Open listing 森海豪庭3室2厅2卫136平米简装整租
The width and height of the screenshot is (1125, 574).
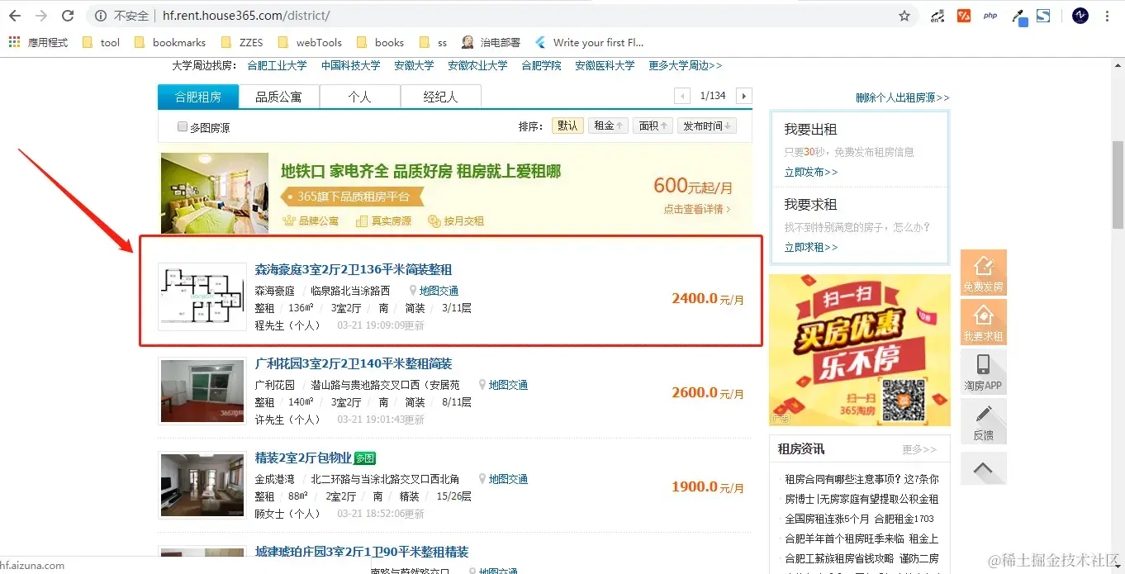tap(354, 269)
